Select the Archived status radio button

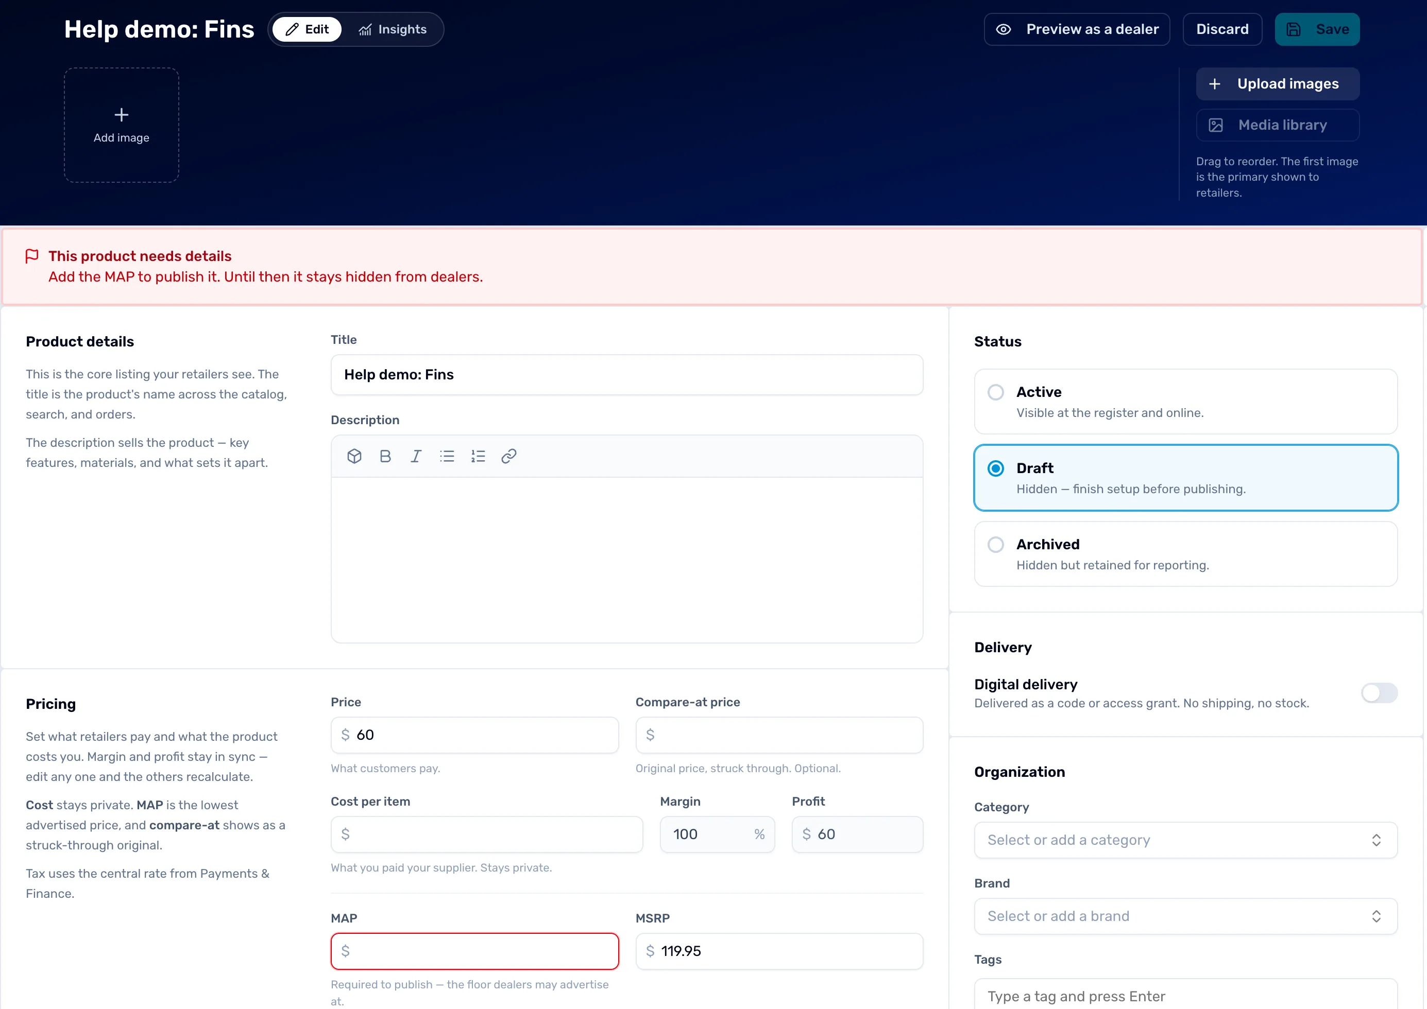[995, 545]
